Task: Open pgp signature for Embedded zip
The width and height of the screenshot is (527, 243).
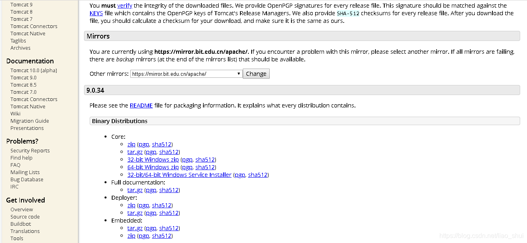Action: tap(144, 236)
